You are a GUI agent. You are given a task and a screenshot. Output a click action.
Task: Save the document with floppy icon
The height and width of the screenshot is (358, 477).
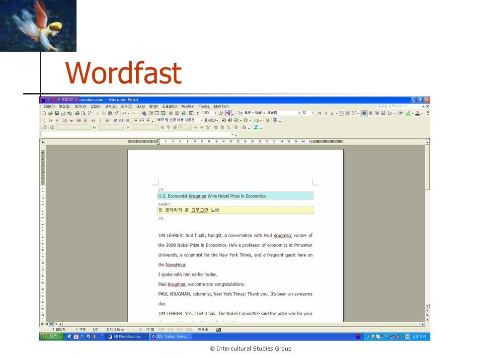57,113
